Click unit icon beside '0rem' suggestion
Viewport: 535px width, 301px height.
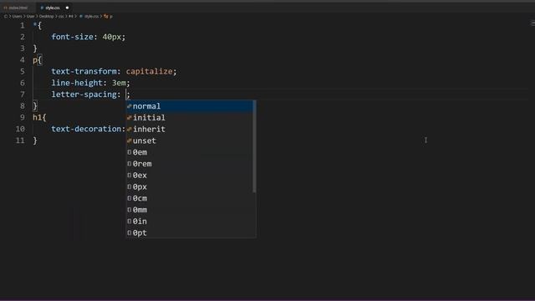(130, 164)
